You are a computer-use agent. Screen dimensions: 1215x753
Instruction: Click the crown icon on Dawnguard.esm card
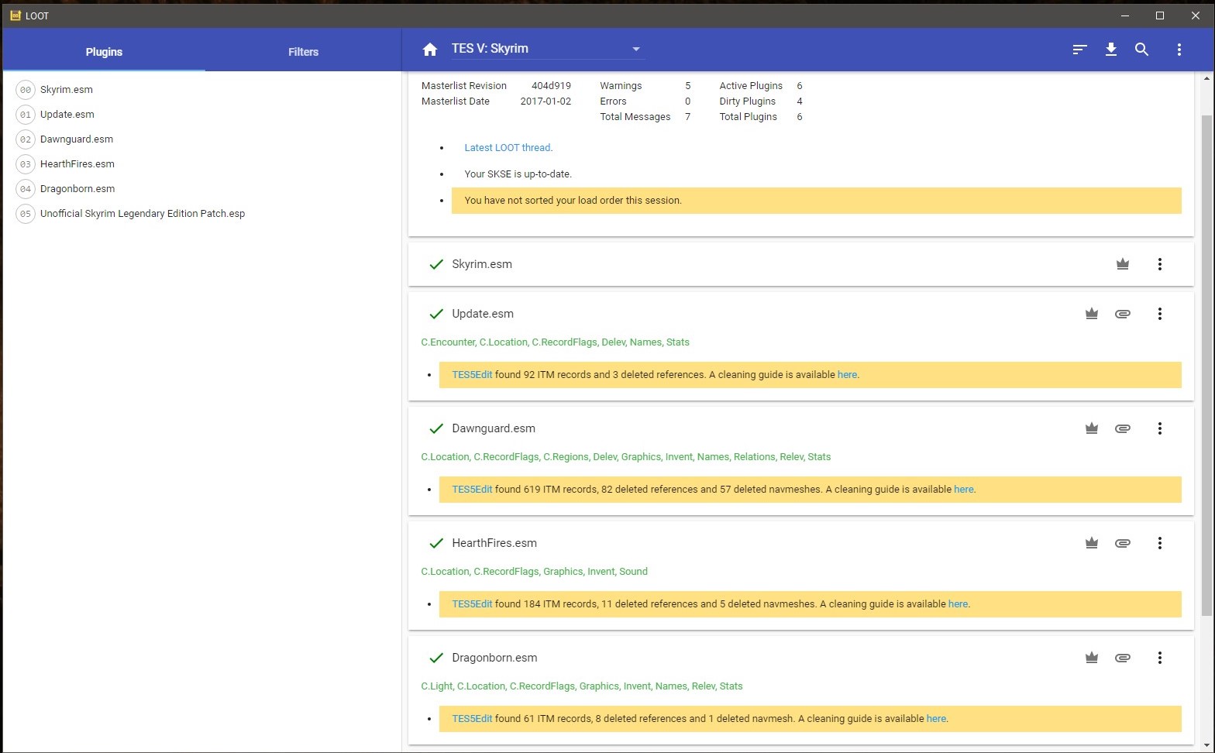[1091, 428]
